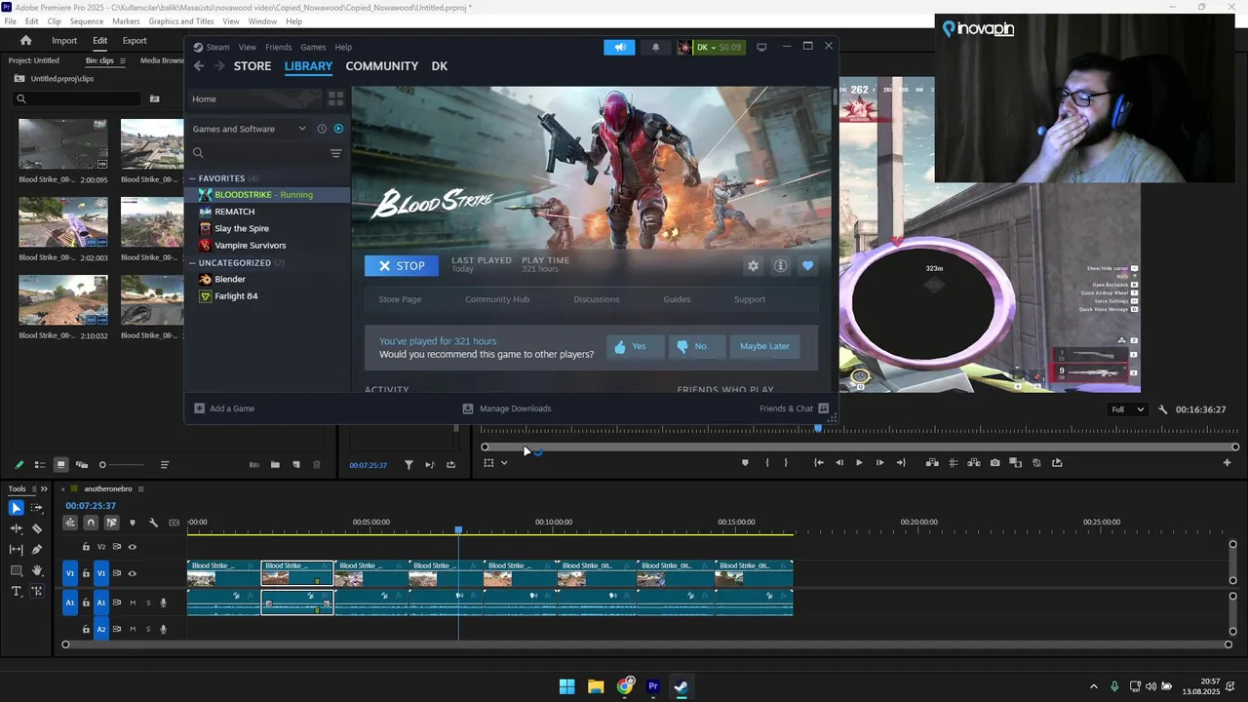Toggle V1 track output eye
This screenshot has width=1248, height=702.
pos(132,573)
